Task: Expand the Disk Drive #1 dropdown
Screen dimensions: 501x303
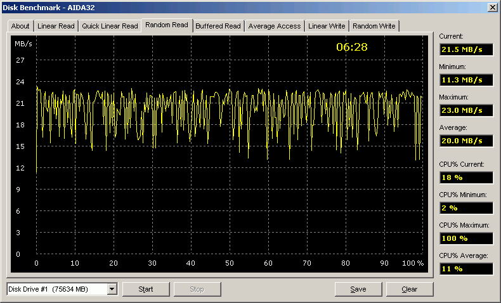Action: [x=112, y=290]
